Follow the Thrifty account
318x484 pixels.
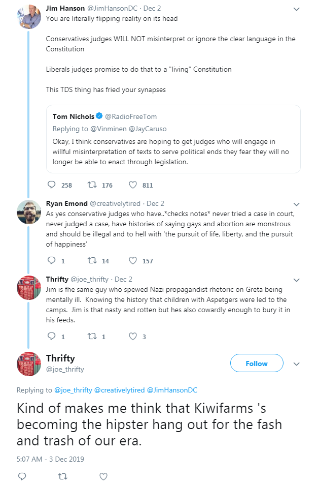pos(257,364)
